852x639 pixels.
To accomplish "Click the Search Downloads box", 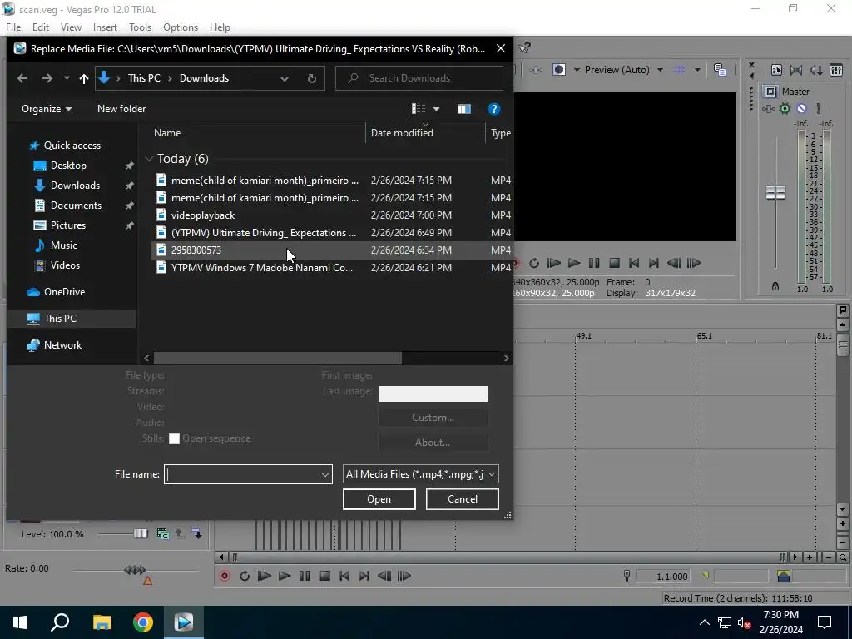I will pyautogui.click(x=419, y=78).
